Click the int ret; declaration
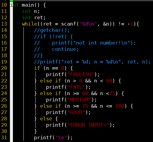The height and width of the screenshot is (142, 153). point(34,18)
